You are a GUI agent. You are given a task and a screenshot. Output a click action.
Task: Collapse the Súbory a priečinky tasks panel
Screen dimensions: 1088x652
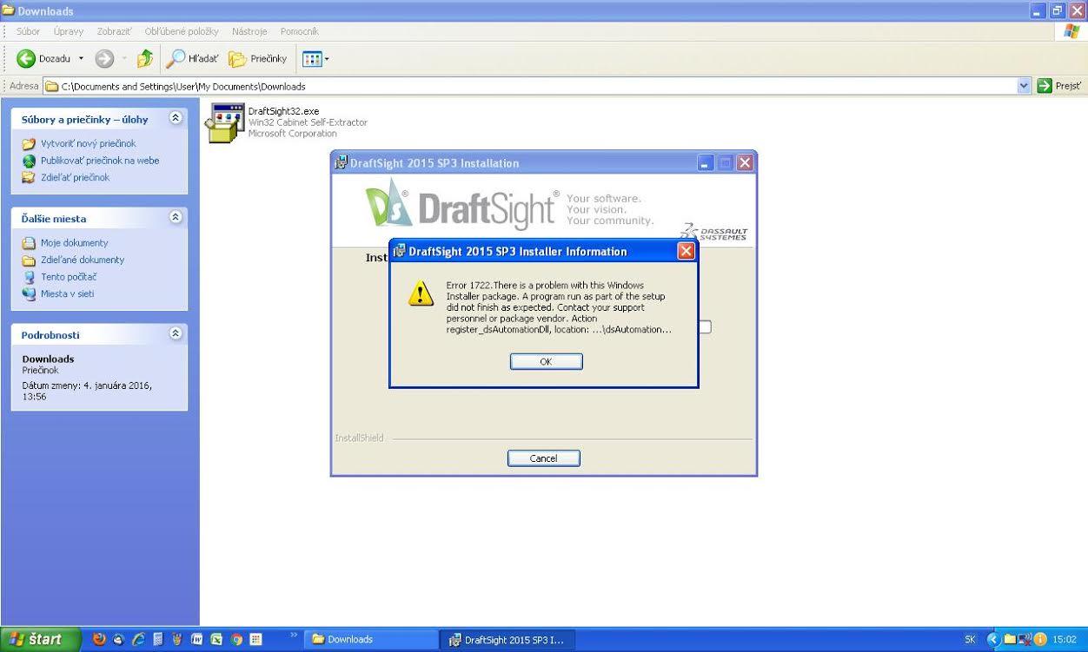tap(176, 118)
